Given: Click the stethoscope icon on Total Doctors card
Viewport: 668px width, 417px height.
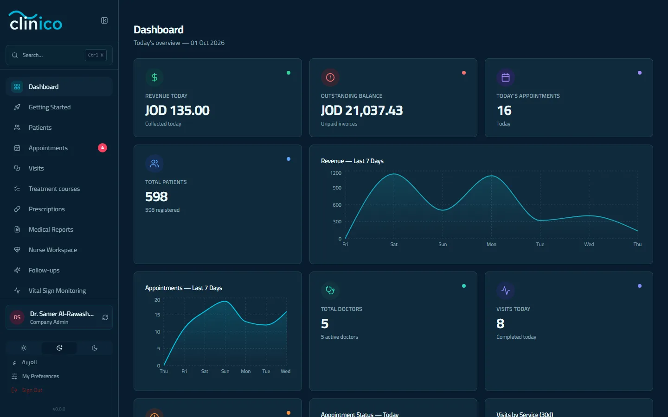Looking at the screenshot, I should [x=330, y=291].
